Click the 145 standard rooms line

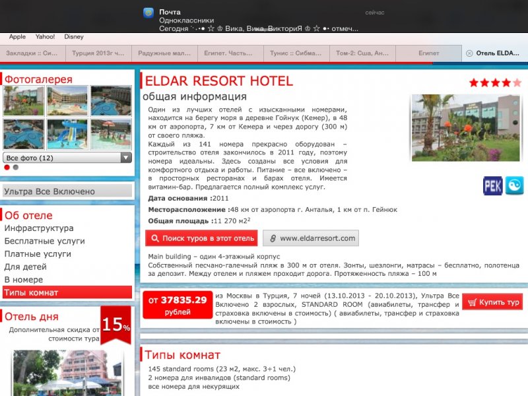[222, 369]
